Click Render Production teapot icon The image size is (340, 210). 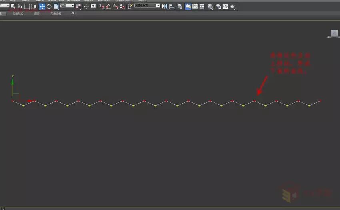(232, 6)
